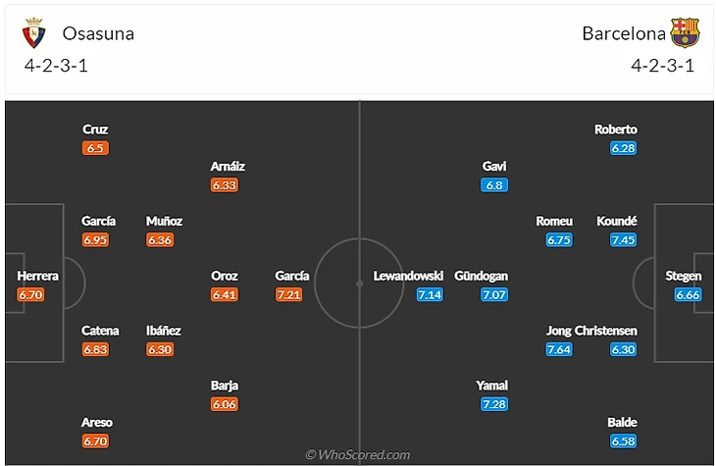Click Lewandowski's 7.14 rating badge
The height and width of the screenshot is (466, 716).
431,294
